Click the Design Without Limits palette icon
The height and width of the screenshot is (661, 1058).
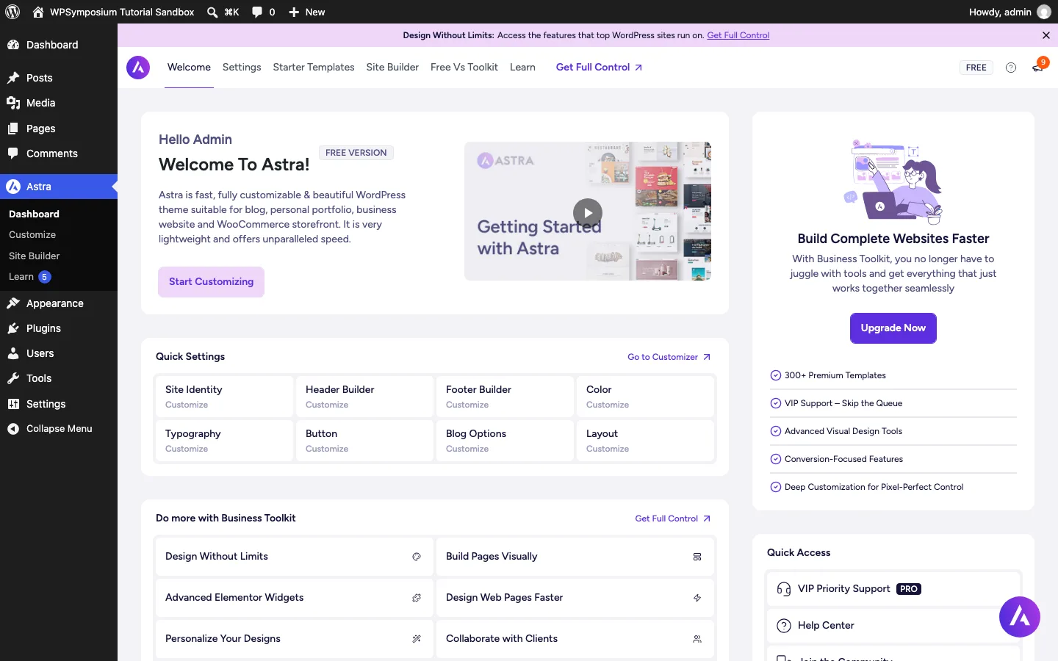tap(417, 557)
